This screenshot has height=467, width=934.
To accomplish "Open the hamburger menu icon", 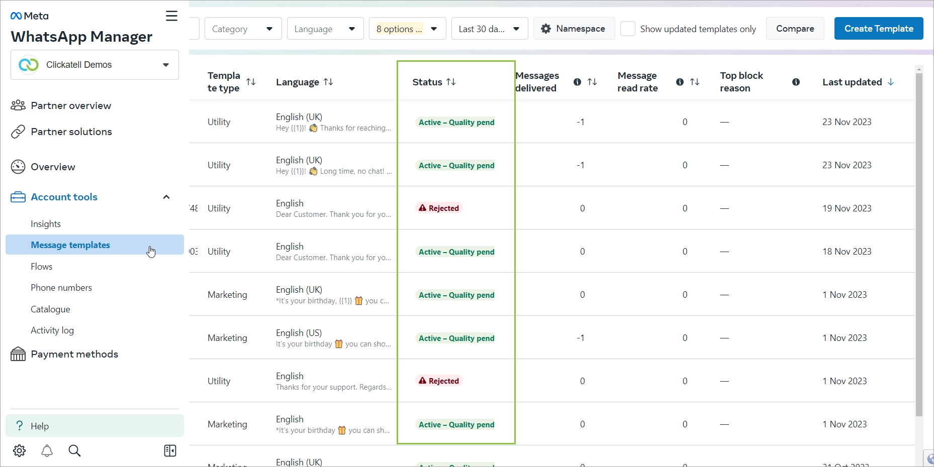I will (171, 16).
